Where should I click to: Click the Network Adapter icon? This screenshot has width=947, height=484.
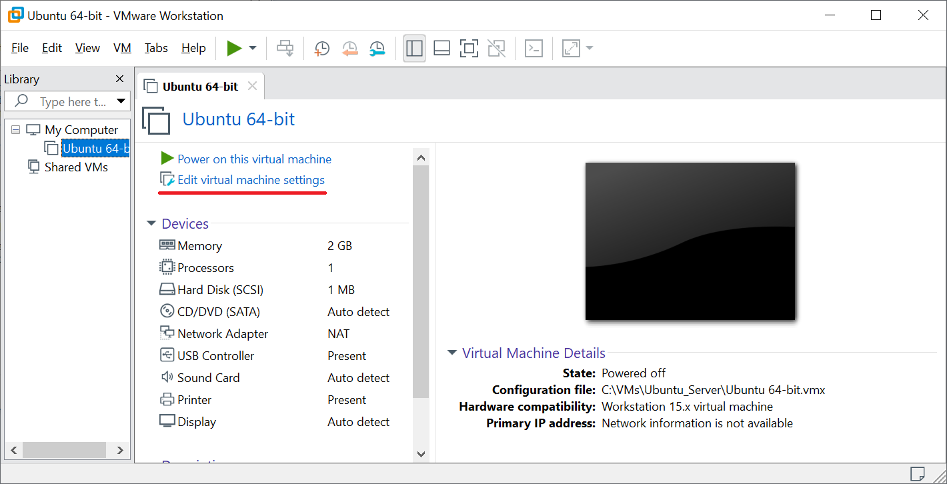pyautogui.click(x=167, y=333)
